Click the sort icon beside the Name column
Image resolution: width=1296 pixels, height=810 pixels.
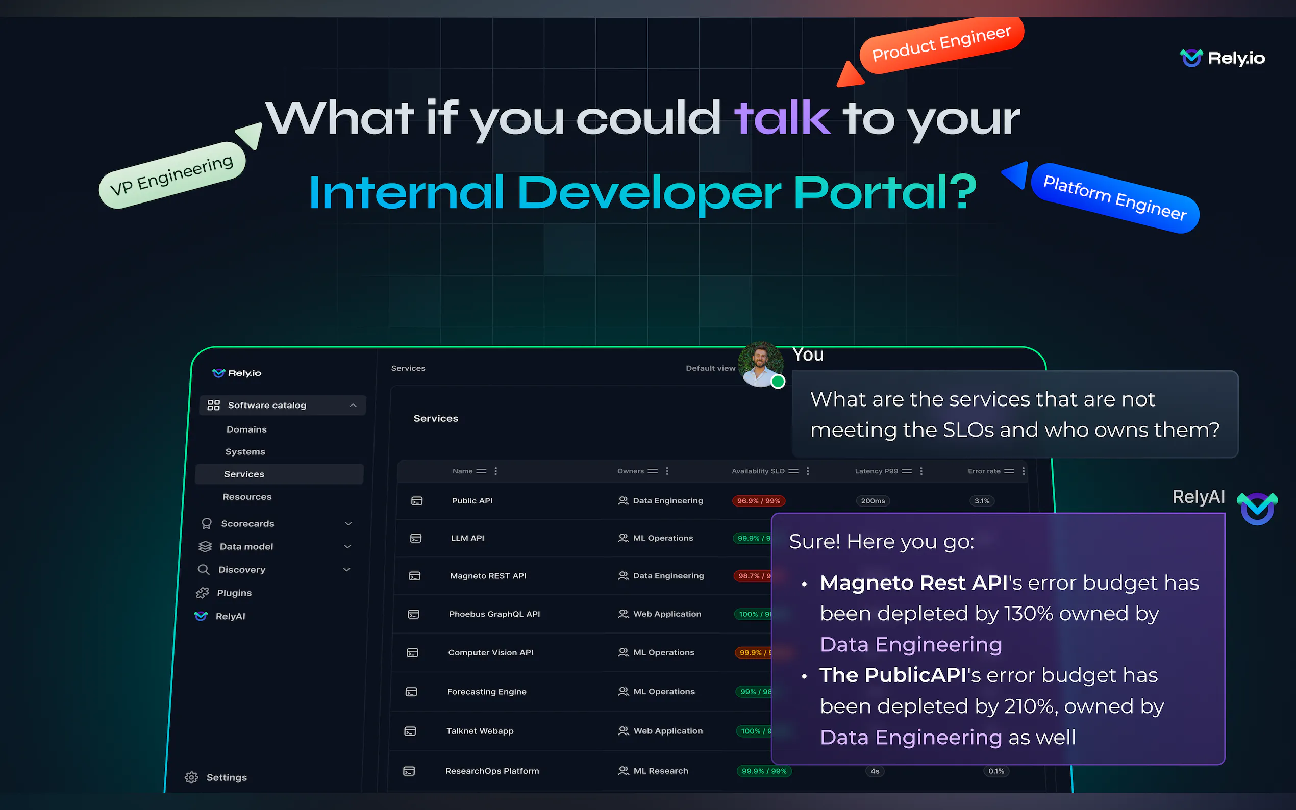[x=482, y=471]
